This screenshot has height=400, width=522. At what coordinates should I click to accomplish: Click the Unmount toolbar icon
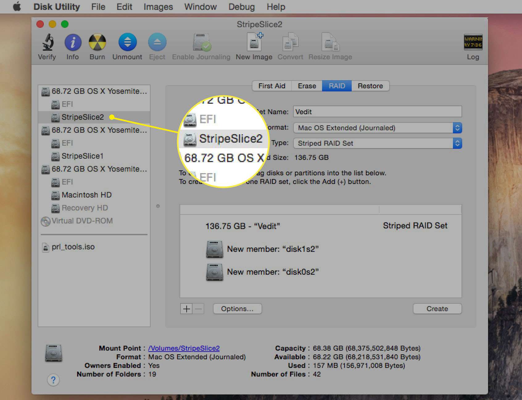click(x=127, y=42)
